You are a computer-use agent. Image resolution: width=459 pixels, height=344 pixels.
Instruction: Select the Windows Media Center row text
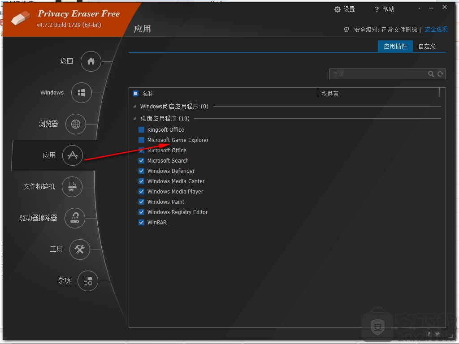point(176,181)
